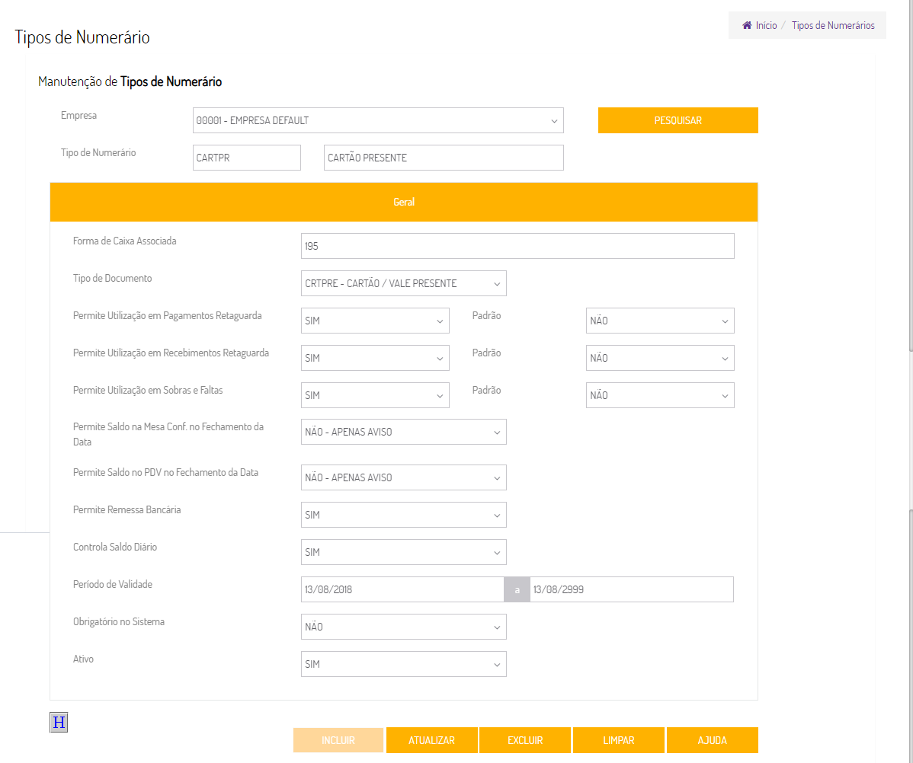This screenshot has height=763, width=913.
Task: Expand the Tipo de Documento dropdown
Action: (x=403, y=283)
